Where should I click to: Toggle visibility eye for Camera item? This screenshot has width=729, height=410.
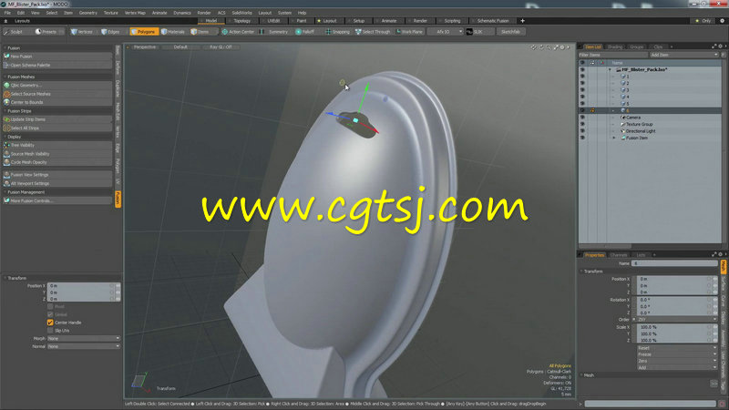pos(582,118)
